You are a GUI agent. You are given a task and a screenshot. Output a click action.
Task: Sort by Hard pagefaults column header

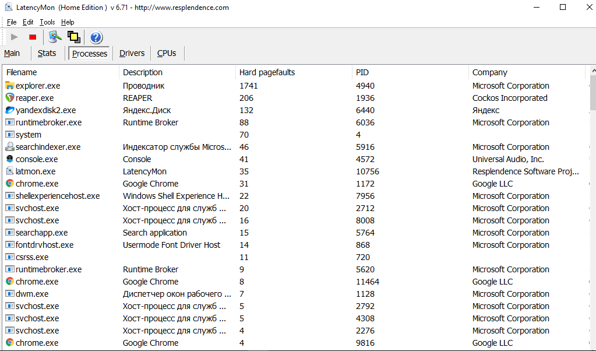294,72
